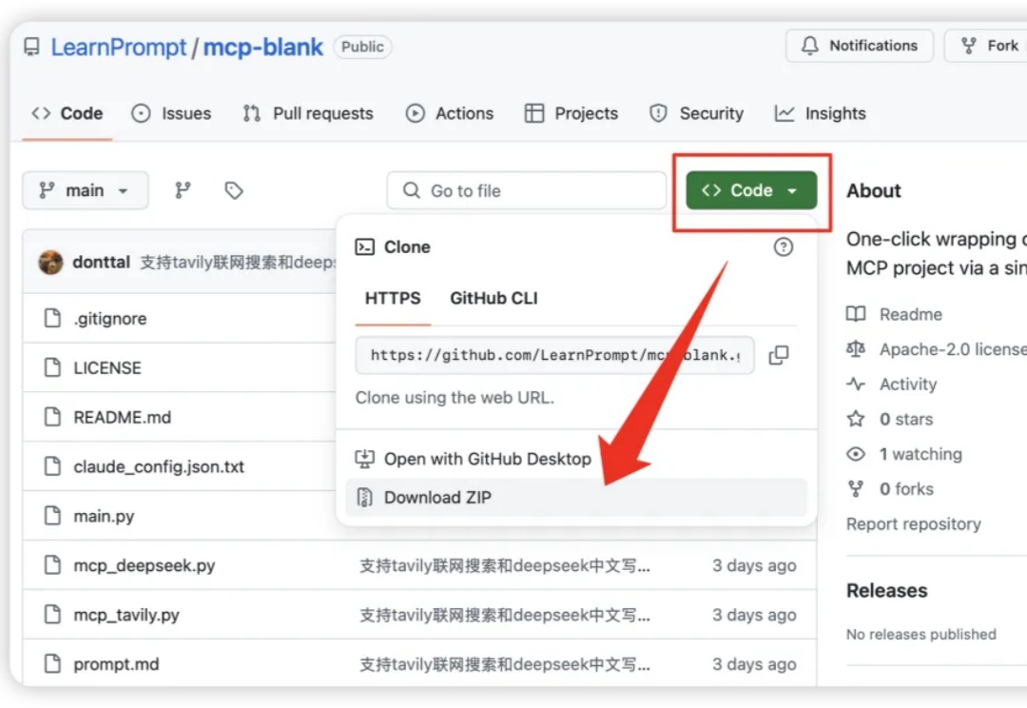Click the file icon beside LICENSE
Screen dimensions: 1027x708
pos(52,367)
